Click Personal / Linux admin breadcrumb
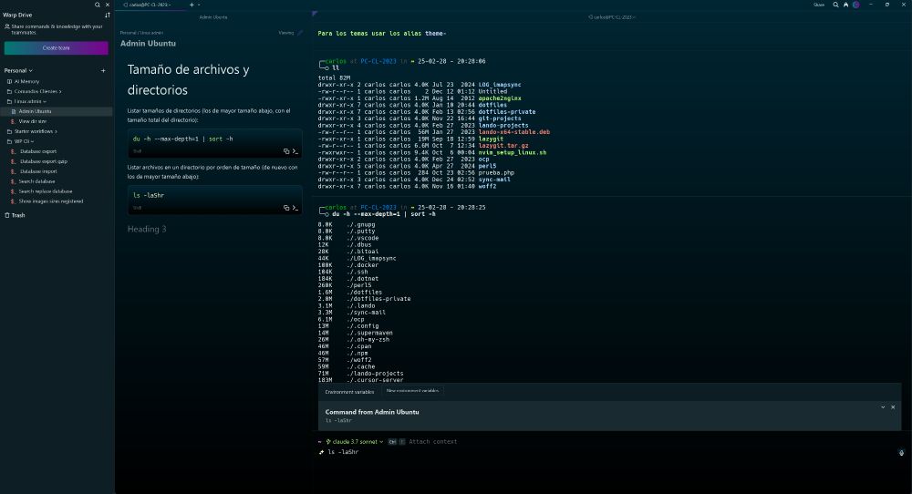This screenshot has width=912, height=494. (x=141, y=33)
